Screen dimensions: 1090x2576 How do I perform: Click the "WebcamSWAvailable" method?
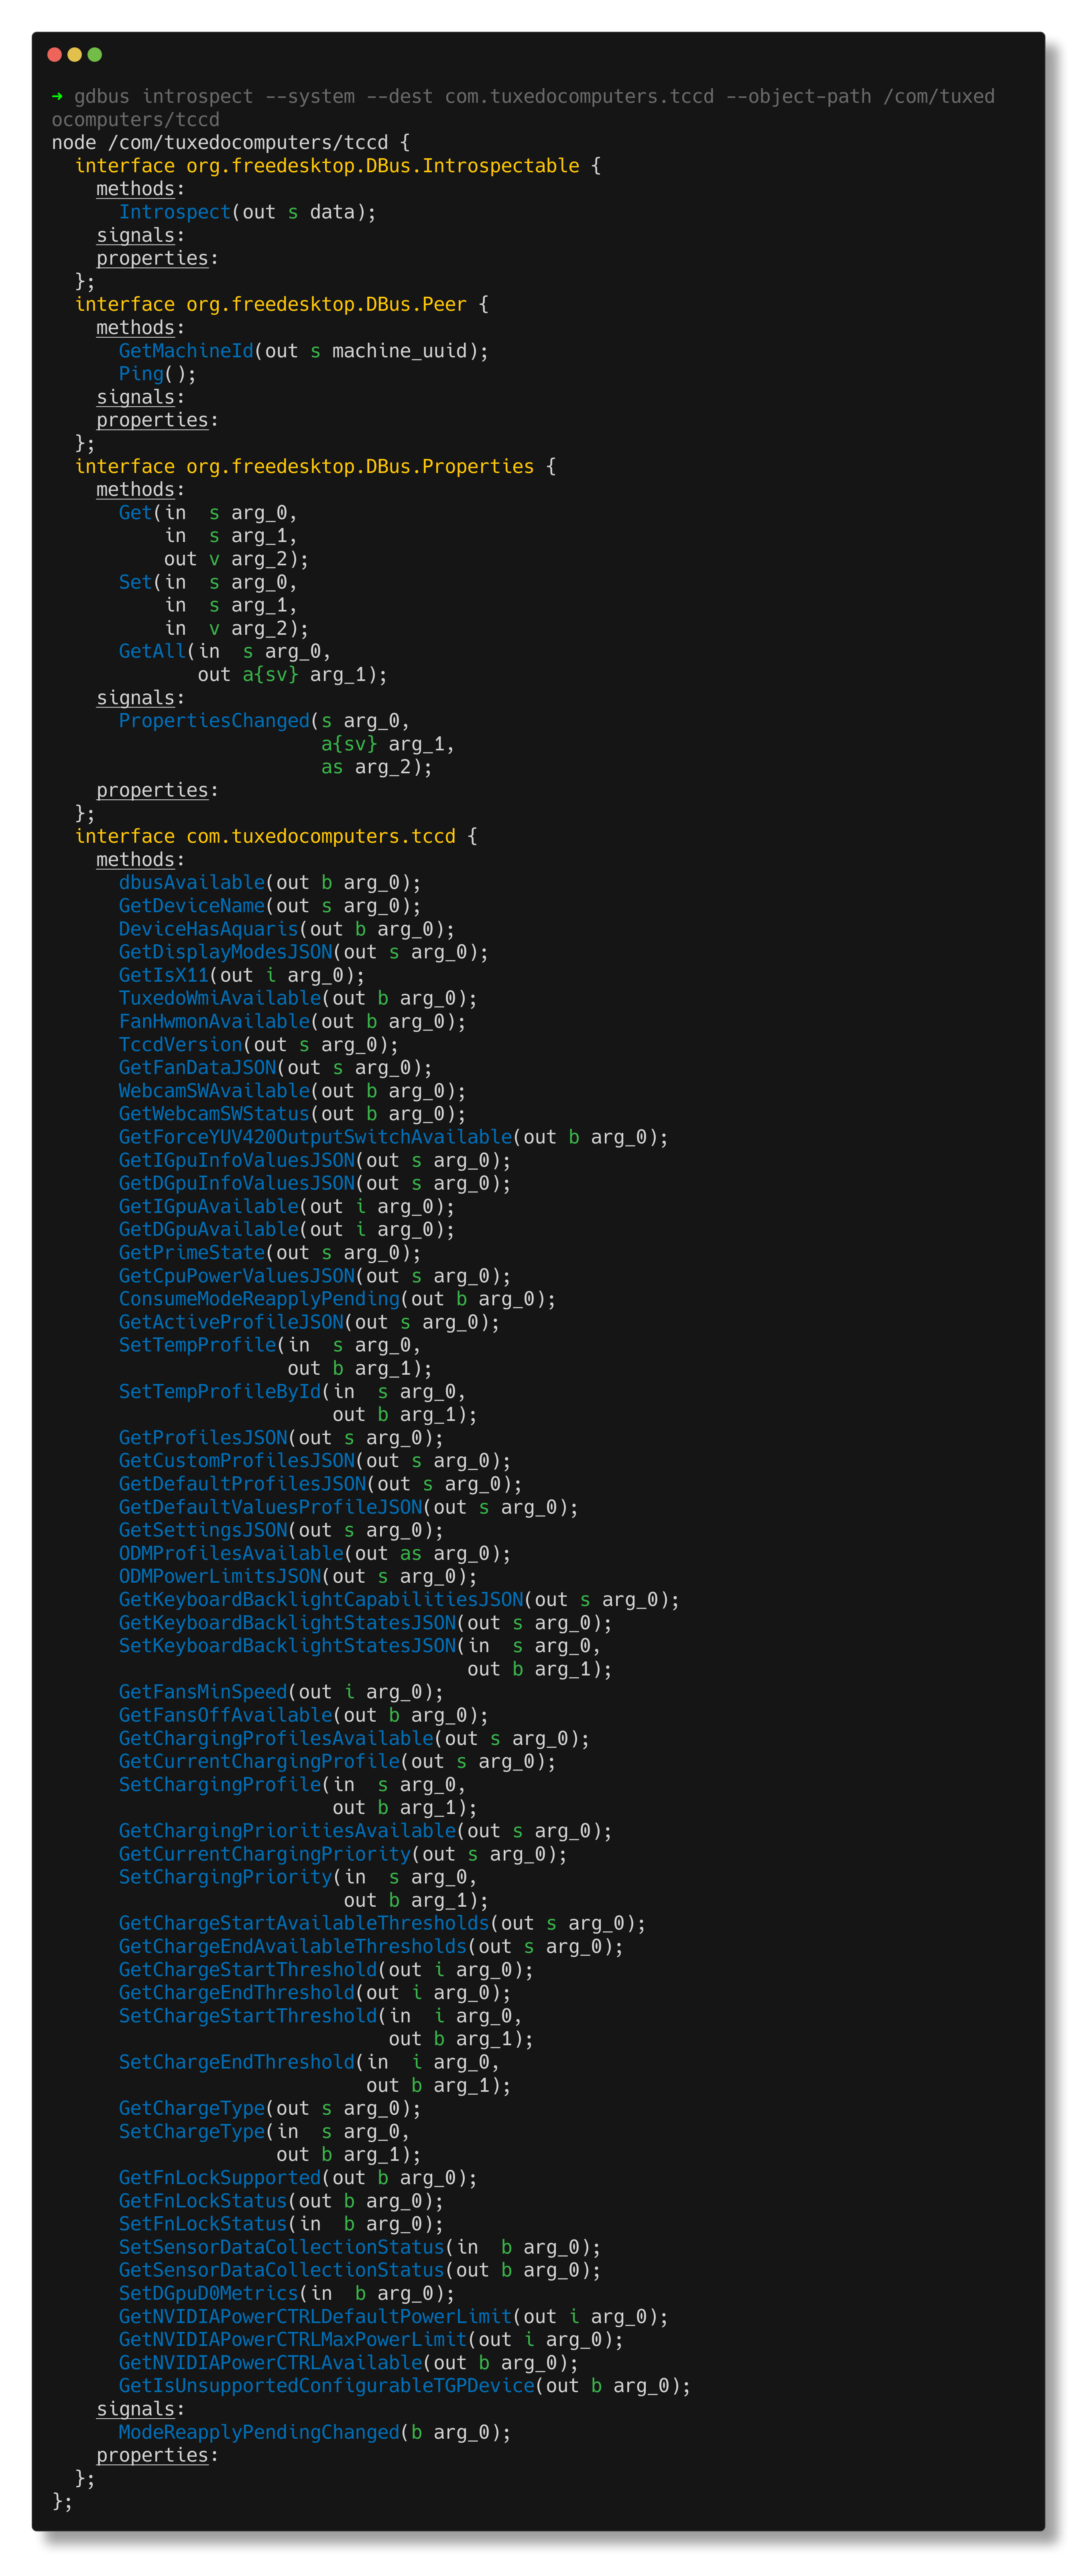(x=214, y=1091)
